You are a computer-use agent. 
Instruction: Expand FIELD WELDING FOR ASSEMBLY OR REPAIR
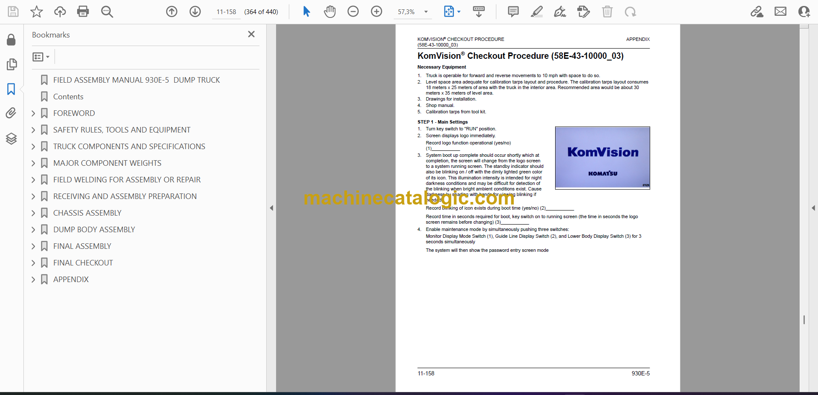(x=33, y=180)
